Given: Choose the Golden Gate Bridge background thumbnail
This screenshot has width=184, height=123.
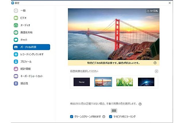Looking at the screenshot, I should [103, 82].
